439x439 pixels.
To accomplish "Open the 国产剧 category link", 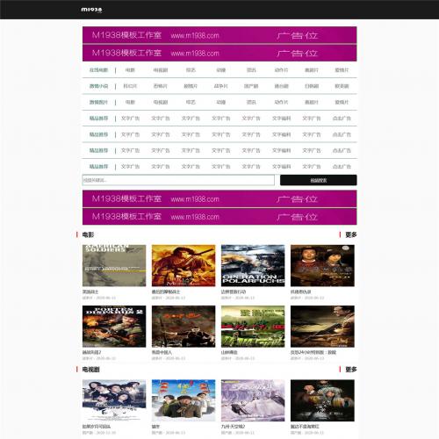I will 251,86.
